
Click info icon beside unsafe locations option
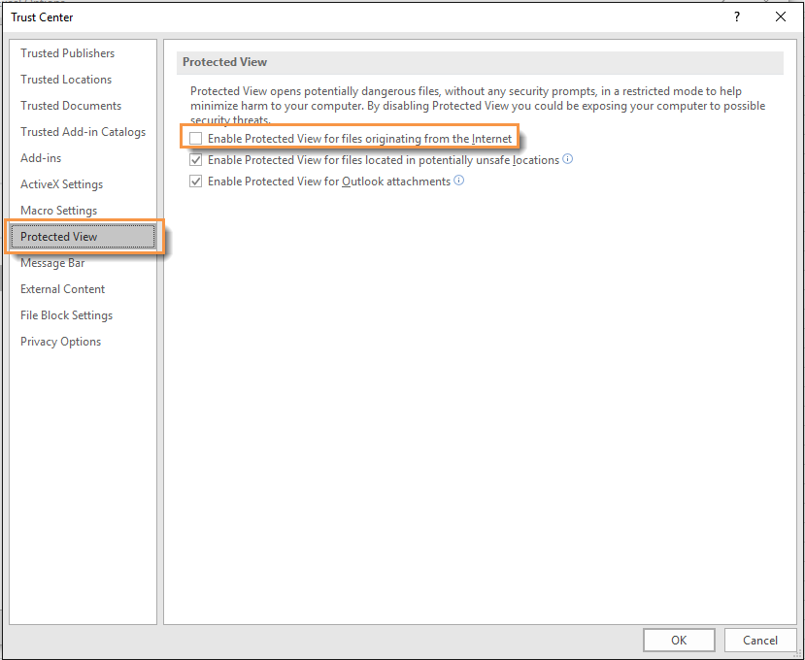click(568, 159)
